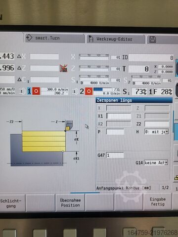178x237 pixels.
Task: Click into the X1 input field
Action: click(x=119, y=116)
